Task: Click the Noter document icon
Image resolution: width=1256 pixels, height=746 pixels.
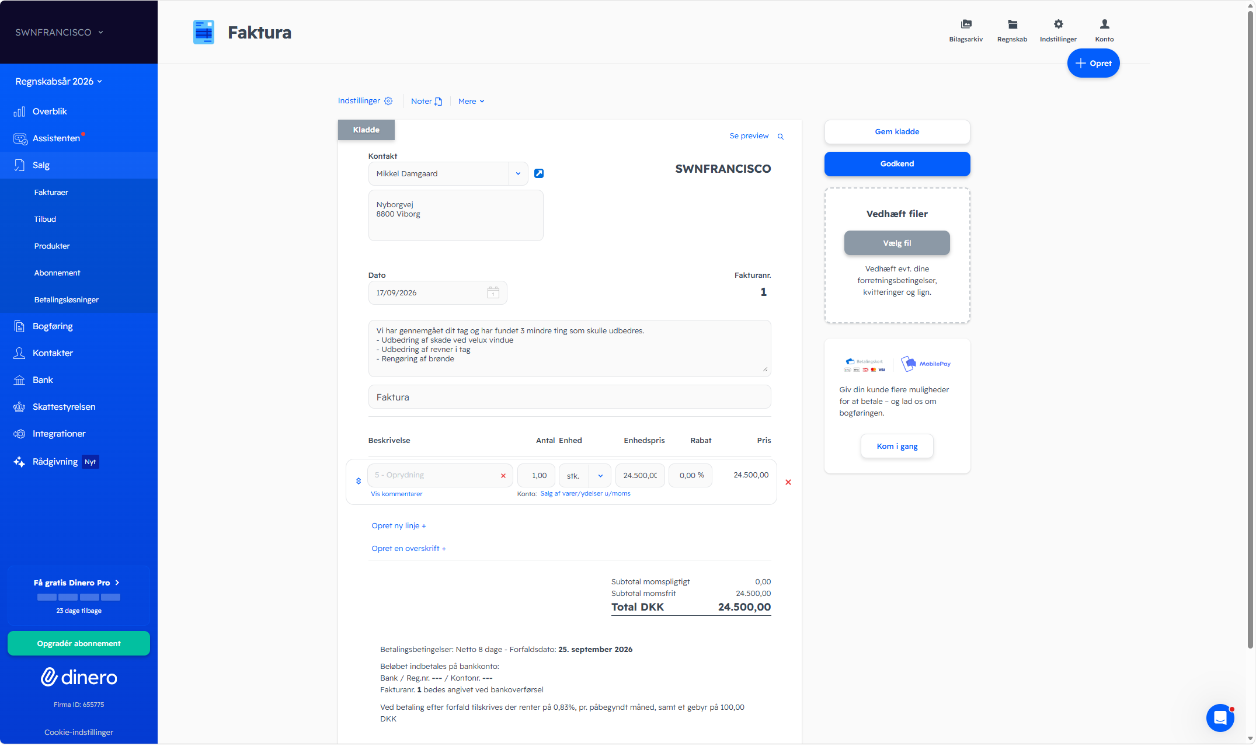Action: (439, 102)
